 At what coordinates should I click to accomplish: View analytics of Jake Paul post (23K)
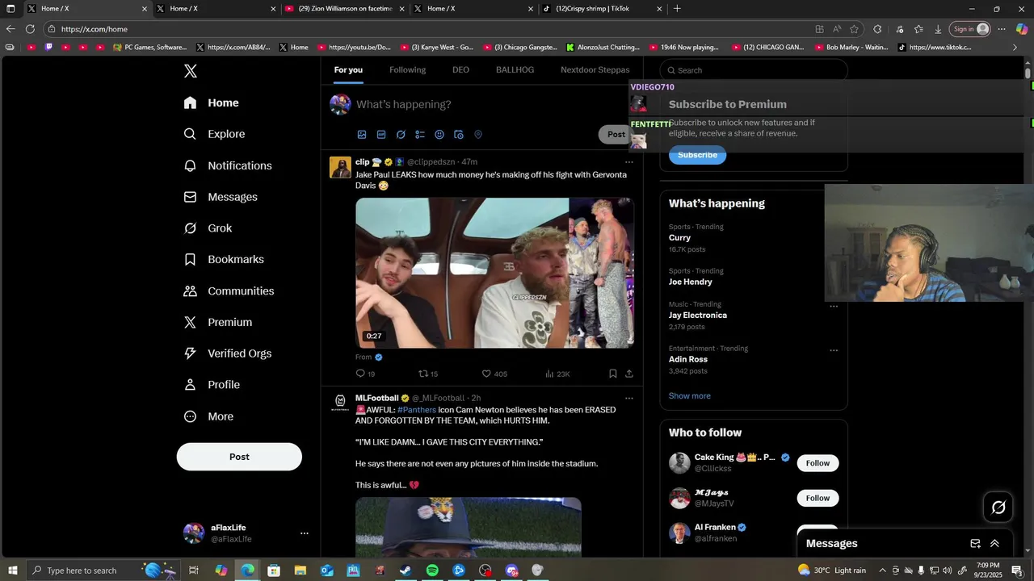557,374
